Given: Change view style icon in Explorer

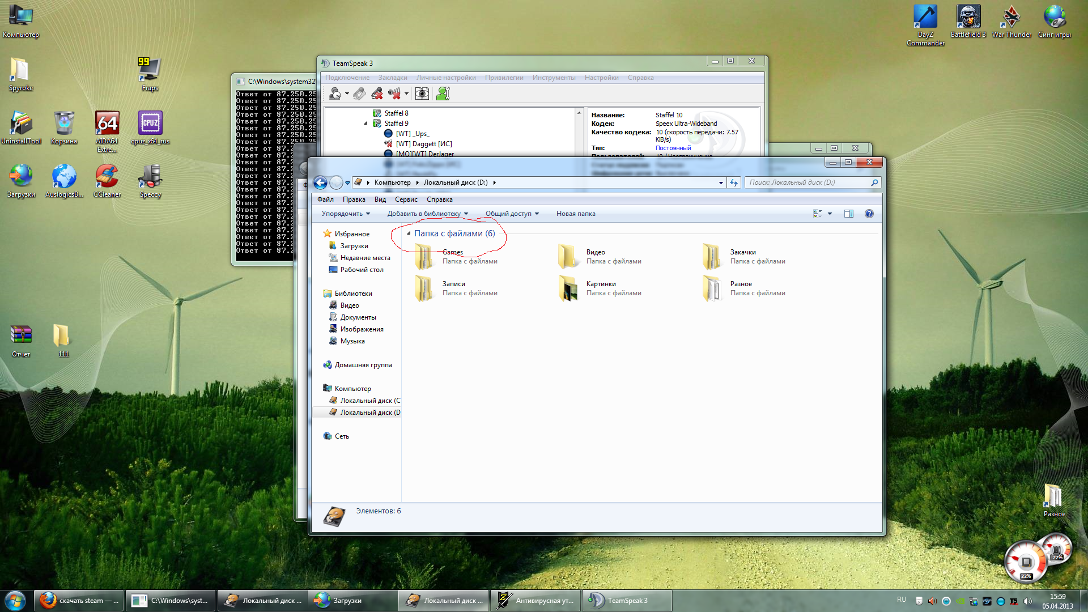Looking at the screenshot, I should click(x=818, y=214).
